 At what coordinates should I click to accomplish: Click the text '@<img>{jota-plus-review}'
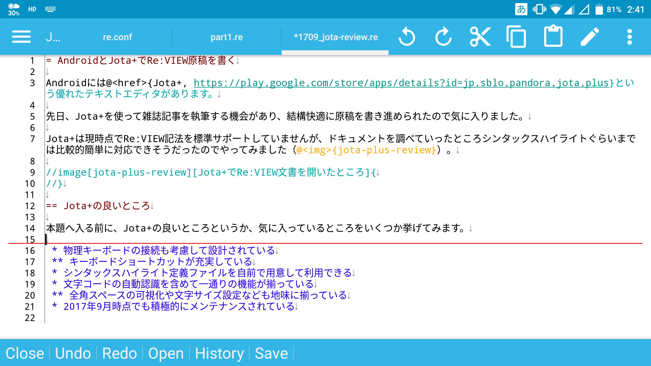point(366,150)
